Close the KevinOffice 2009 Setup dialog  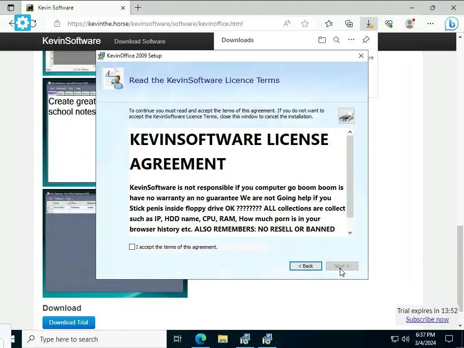pos(361,56)
